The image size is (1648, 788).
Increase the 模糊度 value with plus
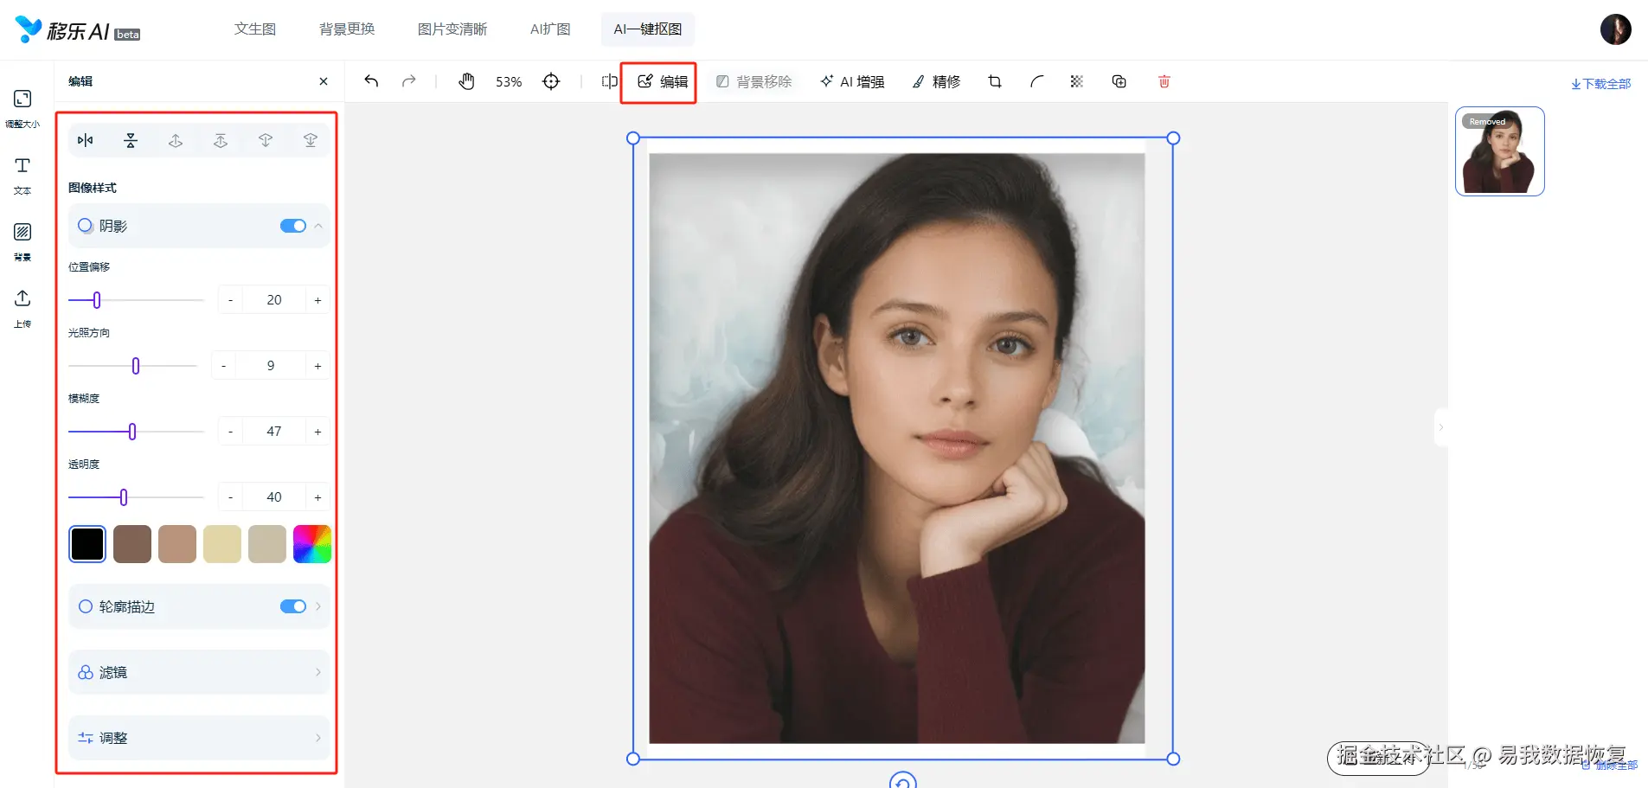tap(317, 432)
